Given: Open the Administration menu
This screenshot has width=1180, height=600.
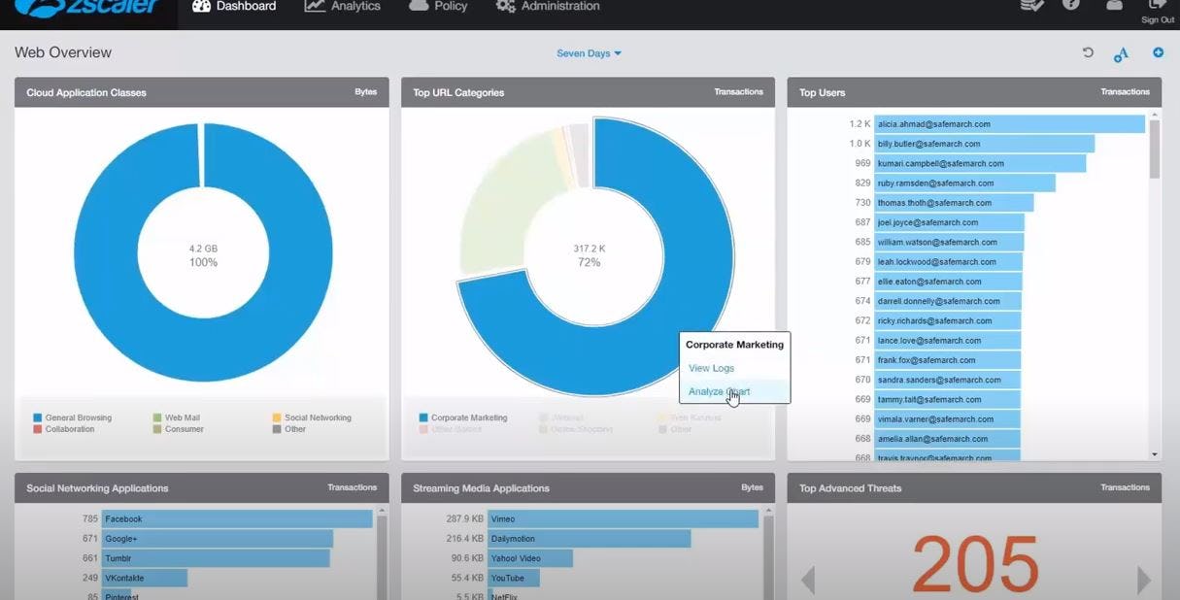Looking at the screenshot, I should coord(548,7).
